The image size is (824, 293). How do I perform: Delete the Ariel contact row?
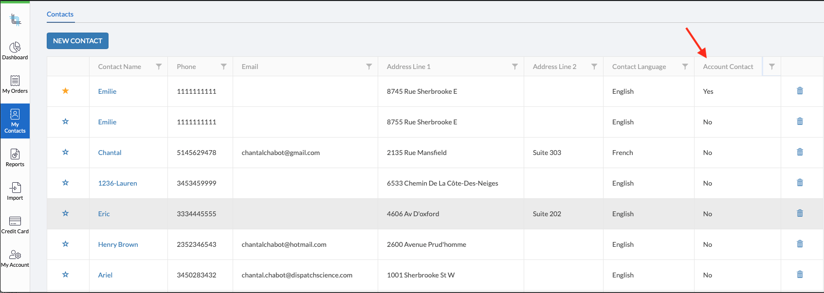tap(800, 275)
